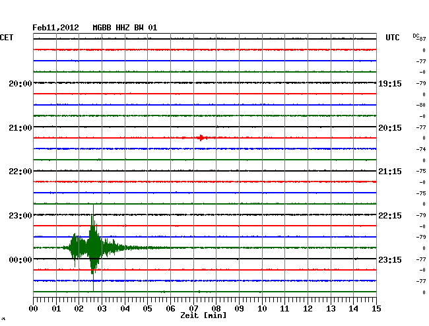This screenshot has width=429, height=326.
Task: Click the -80 DC offset value
Action: point(421,105)
